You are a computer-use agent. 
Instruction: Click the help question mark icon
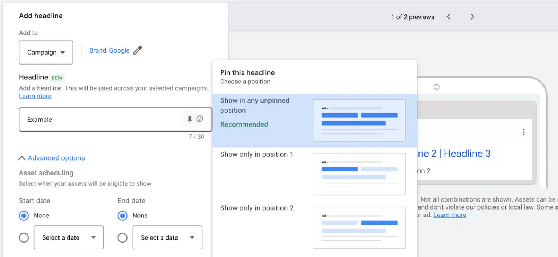[200, 119]
